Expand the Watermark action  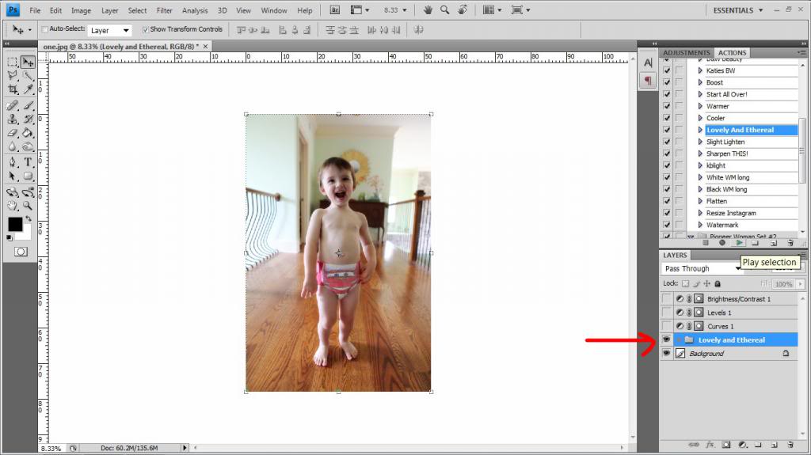pos(700,225)
